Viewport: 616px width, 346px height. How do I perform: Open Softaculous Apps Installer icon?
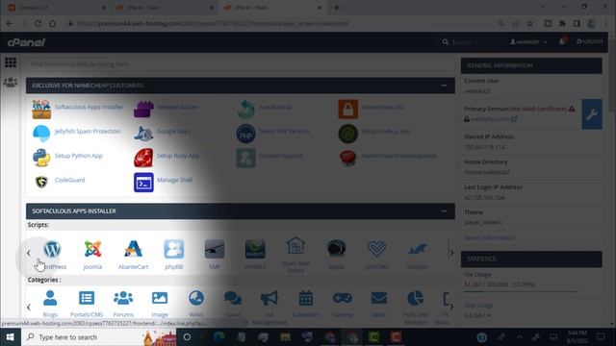(x=41, y=110)
